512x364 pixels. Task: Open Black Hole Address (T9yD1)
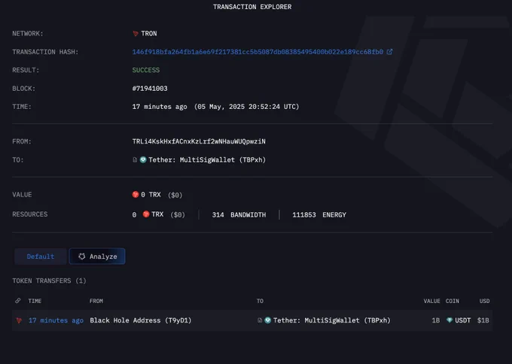pyautogui.click(x=141, y=320)
